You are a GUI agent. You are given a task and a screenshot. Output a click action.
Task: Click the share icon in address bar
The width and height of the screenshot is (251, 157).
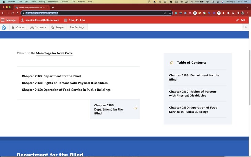point(165,13)
